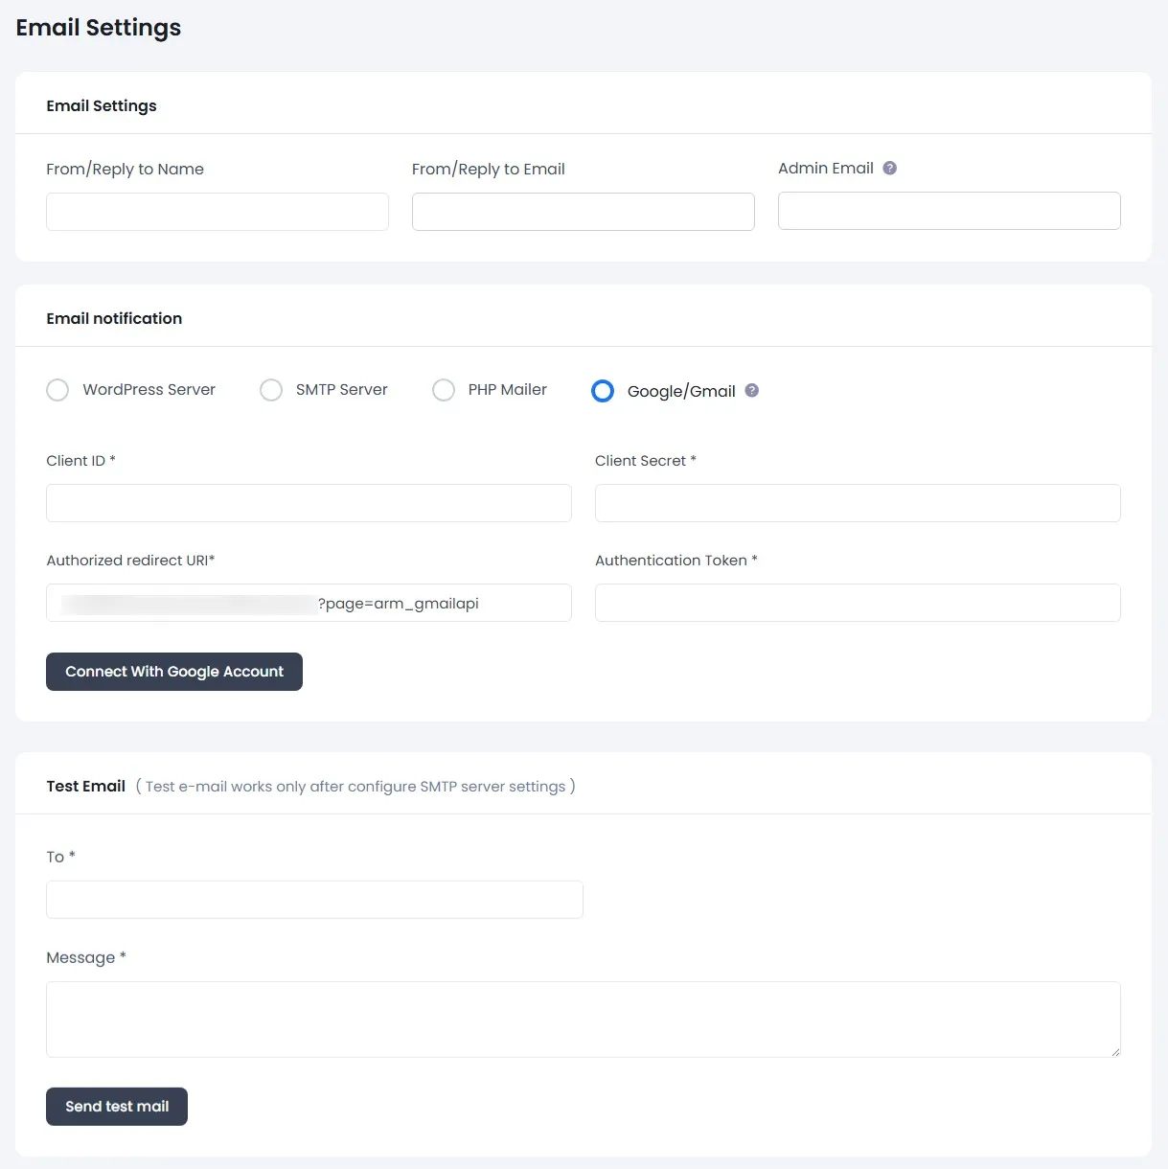Click the To field under Test Email
This screenshot has width=1168, height=1169.
[x=314, y=899]
